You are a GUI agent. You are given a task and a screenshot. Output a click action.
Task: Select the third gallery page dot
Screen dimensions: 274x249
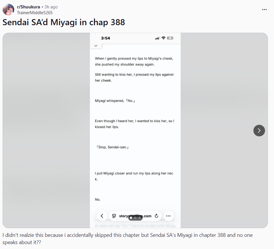coord(140,218)
